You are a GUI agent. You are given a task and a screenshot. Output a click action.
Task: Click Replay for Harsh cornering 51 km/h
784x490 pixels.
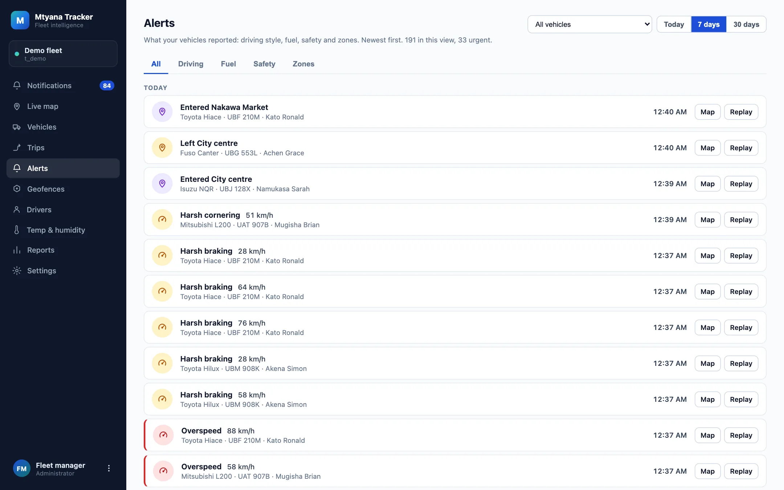coord(741,220)
